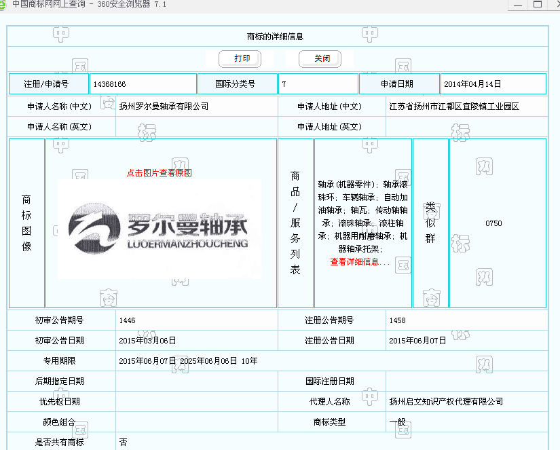
Task: Click the trademark type value 一般
Action: point(397,422)
